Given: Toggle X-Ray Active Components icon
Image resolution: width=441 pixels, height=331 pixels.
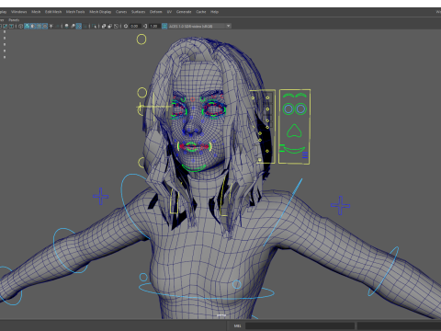Looking at the screenshot, I should 110,26.
